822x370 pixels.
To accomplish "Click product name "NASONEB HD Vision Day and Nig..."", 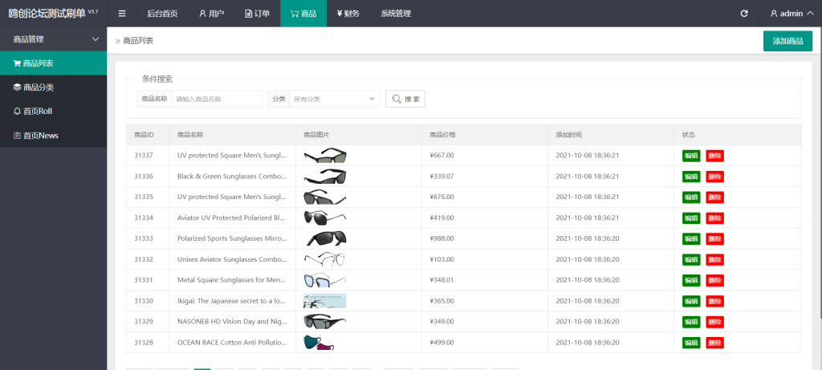I will pyautogui.click(x=232, y=321).
